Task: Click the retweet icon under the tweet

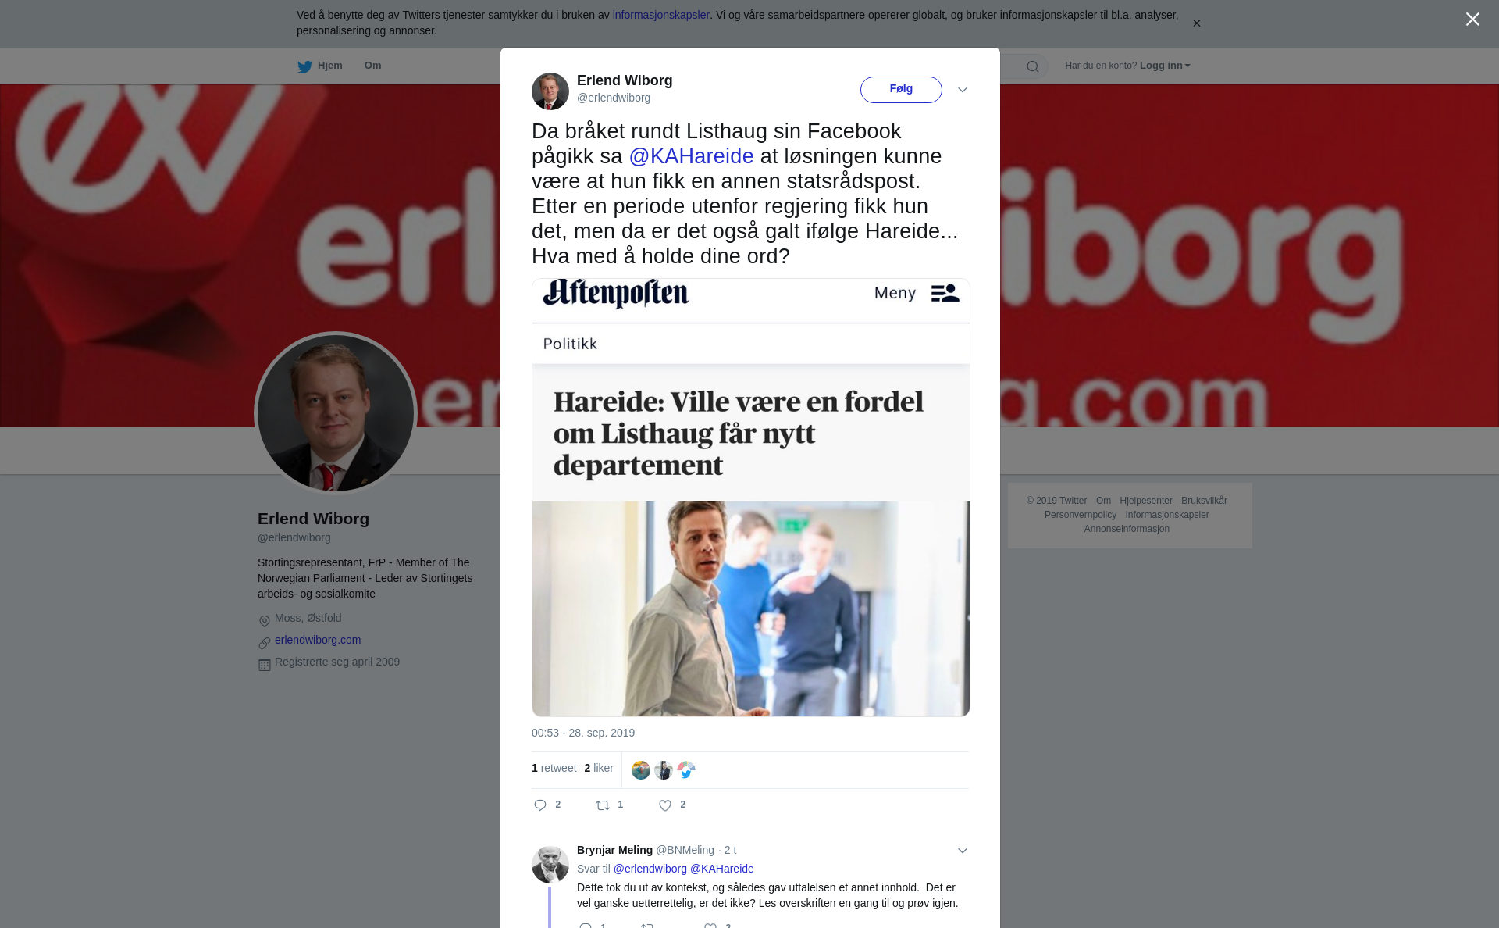Action: pyautogui.click(x=603, y=805)
